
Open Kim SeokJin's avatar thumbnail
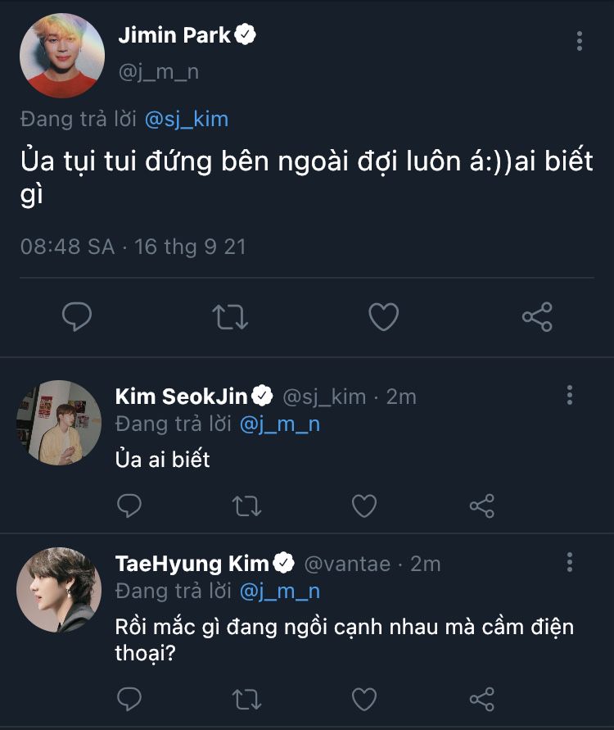(x=59, y=423)
